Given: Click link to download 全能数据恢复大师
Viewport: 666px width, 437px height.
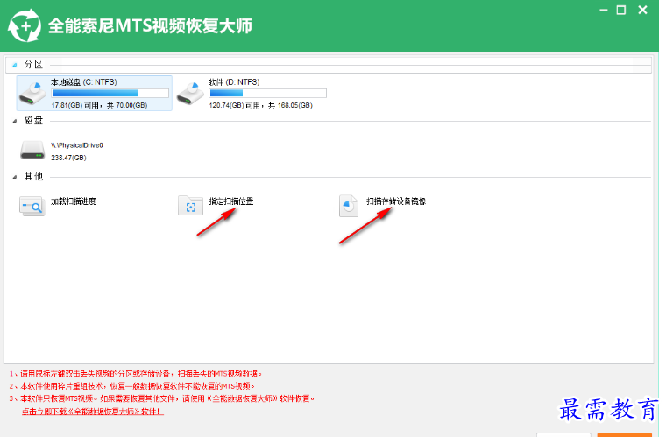Looking at the screenshot, I should pos(92,411).
